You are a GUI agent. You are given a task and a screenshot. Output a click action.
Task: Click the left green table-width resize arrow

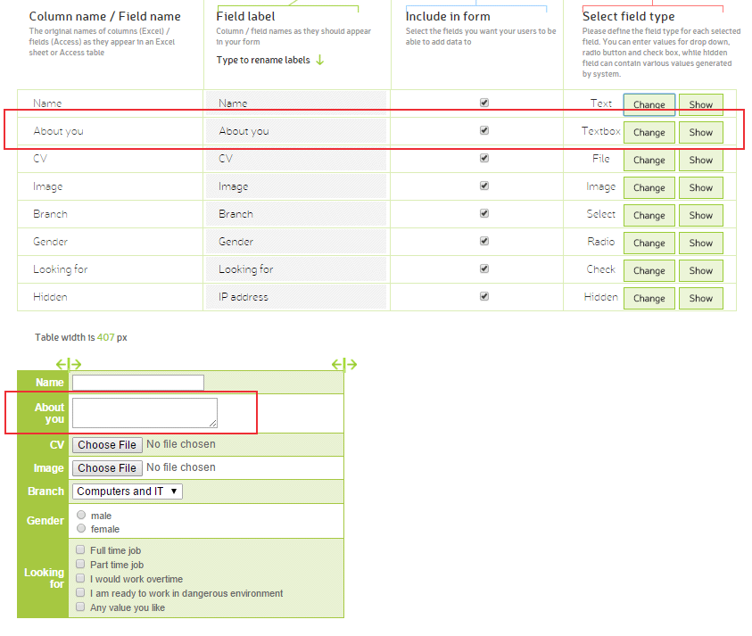click(69, 364)
